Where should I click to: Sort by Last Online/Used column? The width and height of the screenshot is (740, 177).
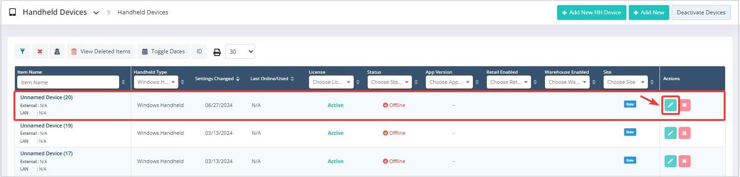click(x=292, y=79)
